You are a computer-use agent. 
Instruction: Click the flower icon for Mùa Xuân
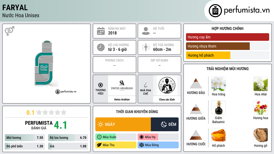[x=99, y=137]
